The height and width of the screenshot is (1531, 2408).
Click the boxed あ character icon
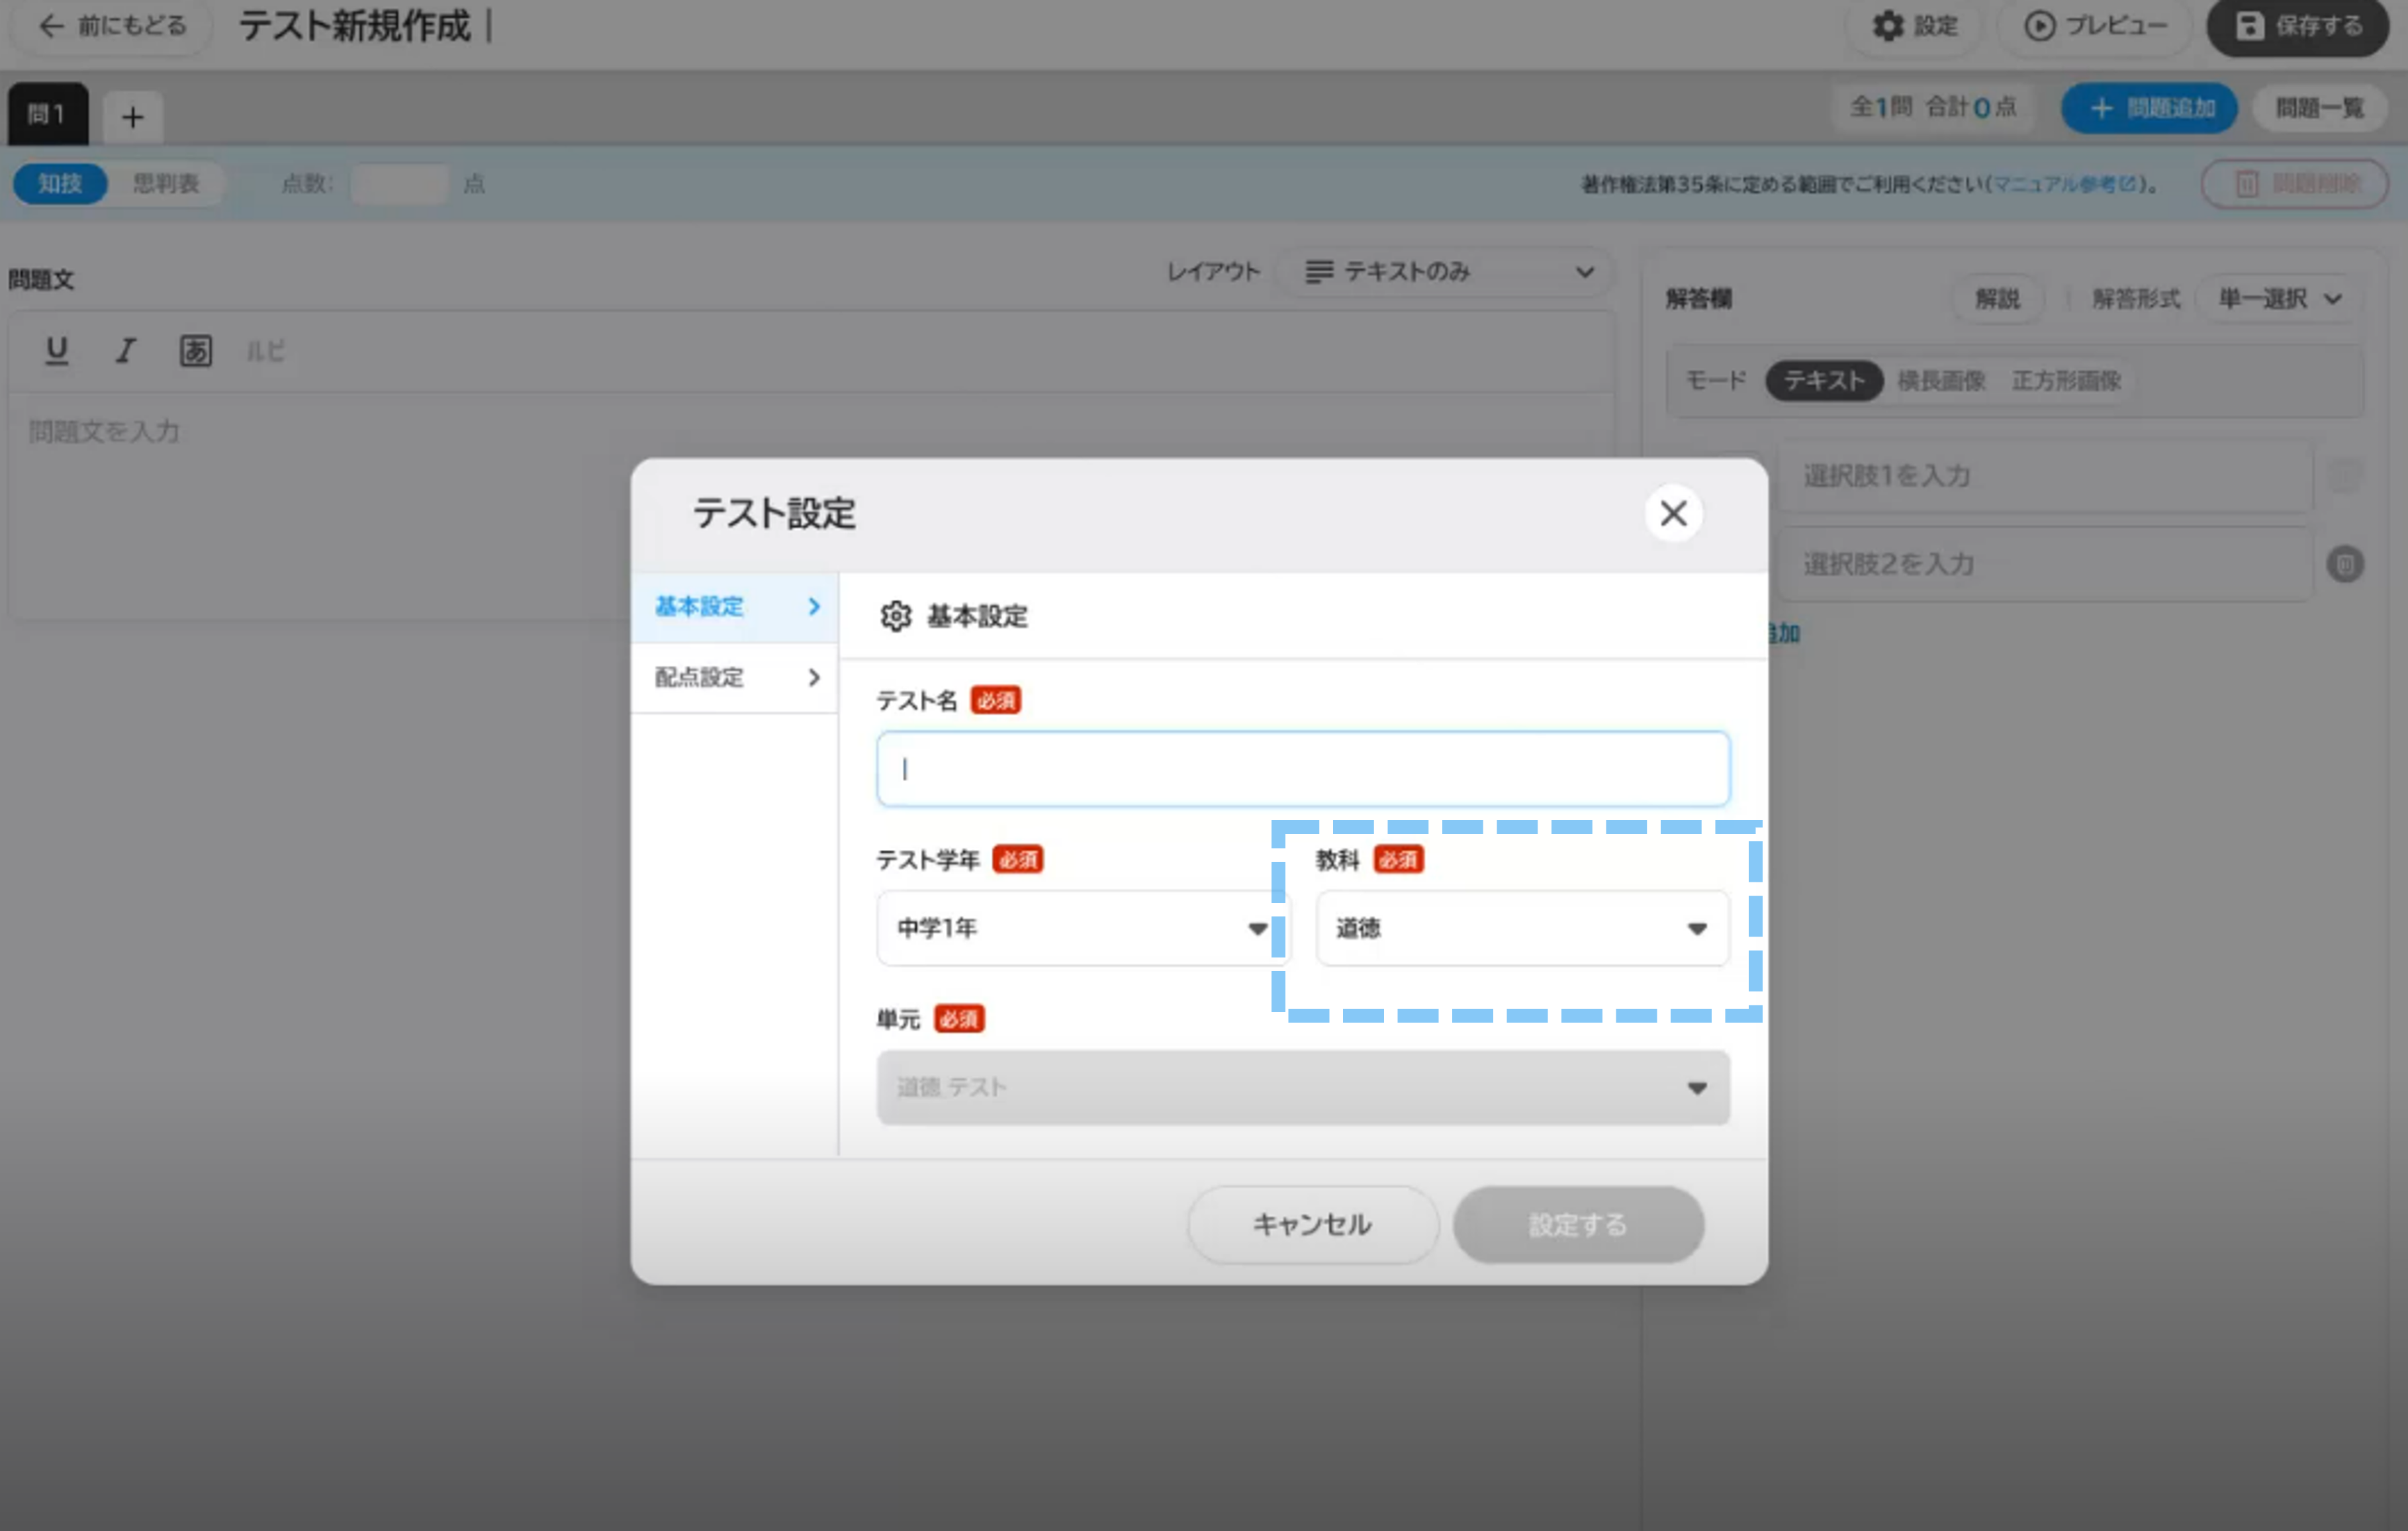[195, 350]
